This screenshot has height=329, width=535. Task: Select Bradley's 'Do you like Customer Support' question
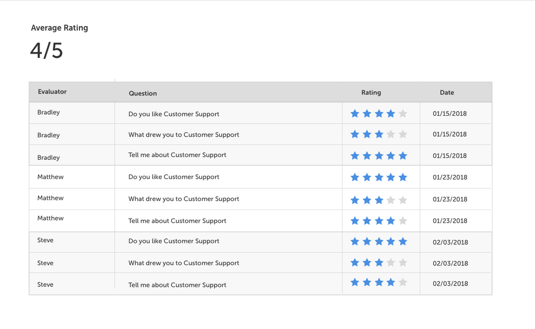pyautogui.click(x=174, y=114)
